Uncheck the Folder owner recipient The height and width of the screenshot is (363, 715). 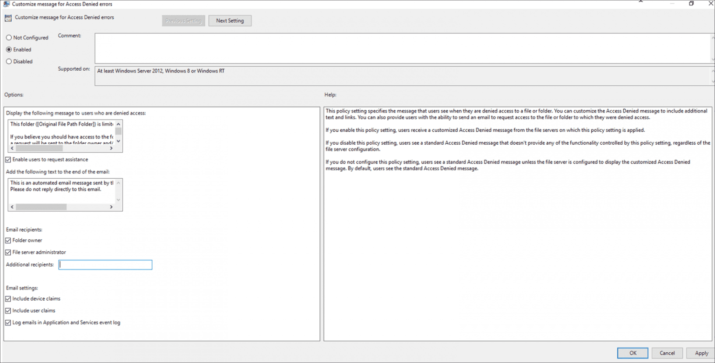[7, 240]
